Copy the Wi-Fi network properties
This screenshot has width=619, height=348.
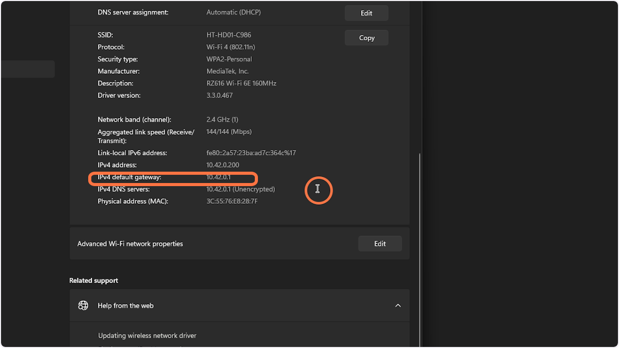point(366,38)
